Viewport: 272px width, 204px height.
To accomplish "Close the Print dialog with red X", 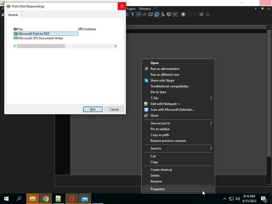I will pos(122,6).
